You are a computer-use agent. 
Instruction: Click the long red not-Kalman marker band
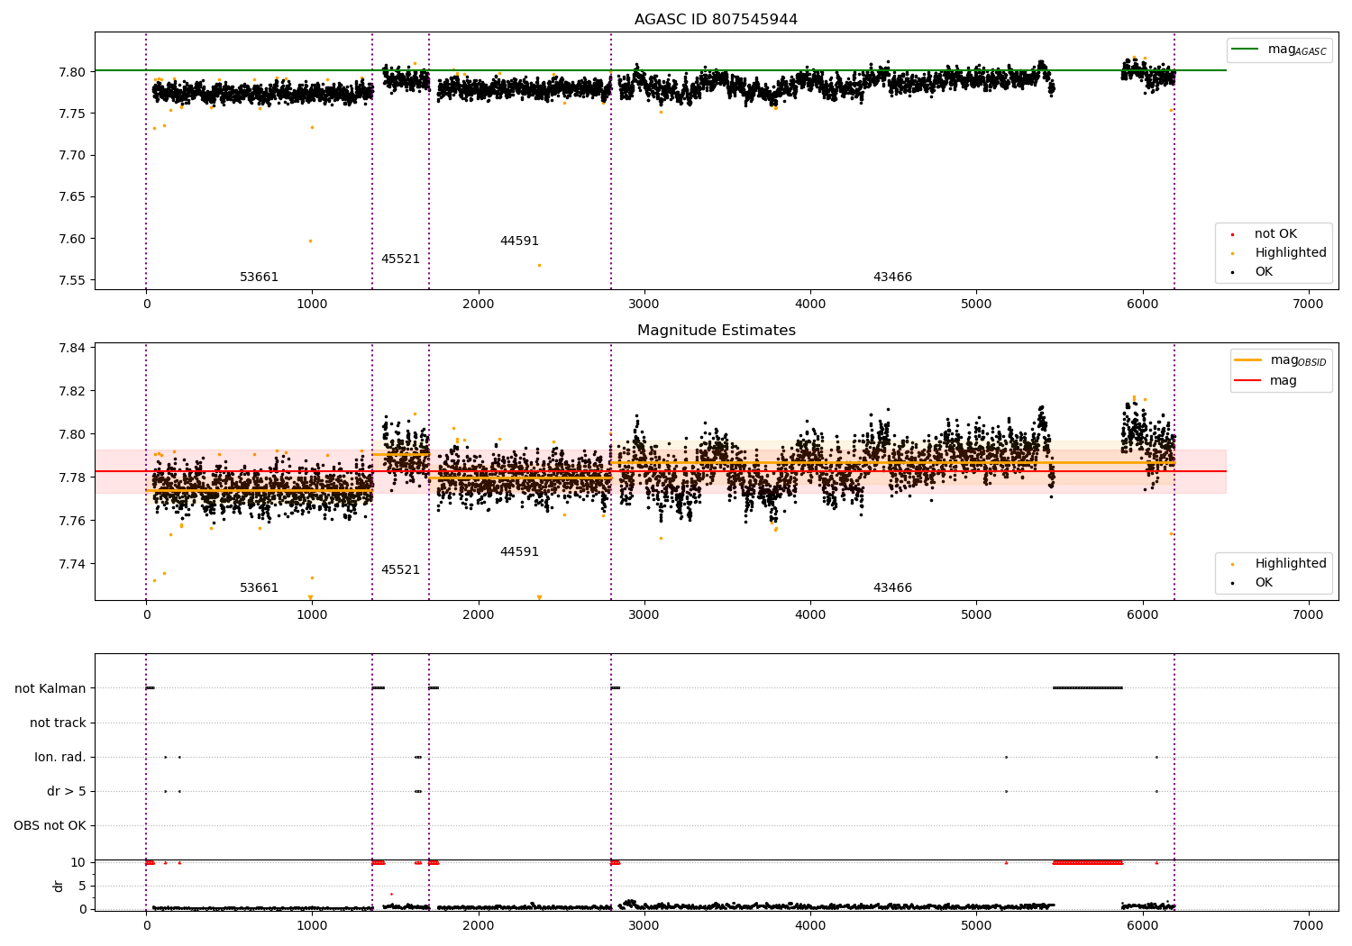pos(1088,863)
